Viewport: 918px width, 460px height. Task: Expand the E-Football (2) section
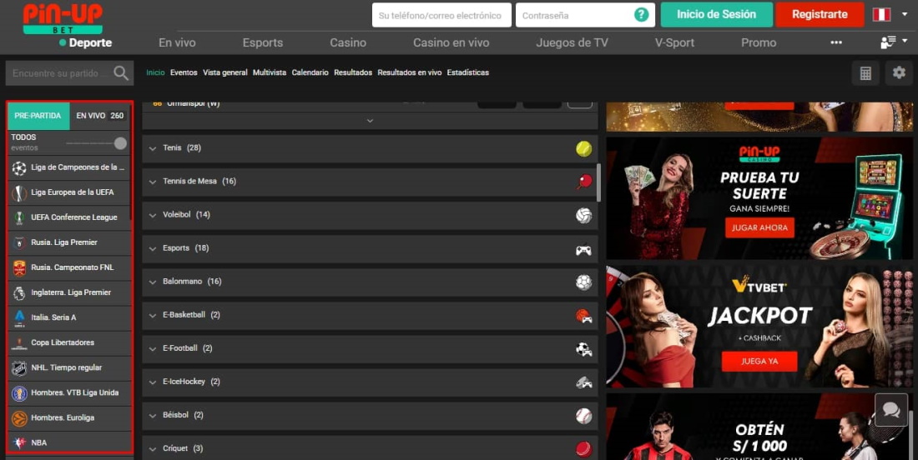pyautogui.click(x=370, y=349)
